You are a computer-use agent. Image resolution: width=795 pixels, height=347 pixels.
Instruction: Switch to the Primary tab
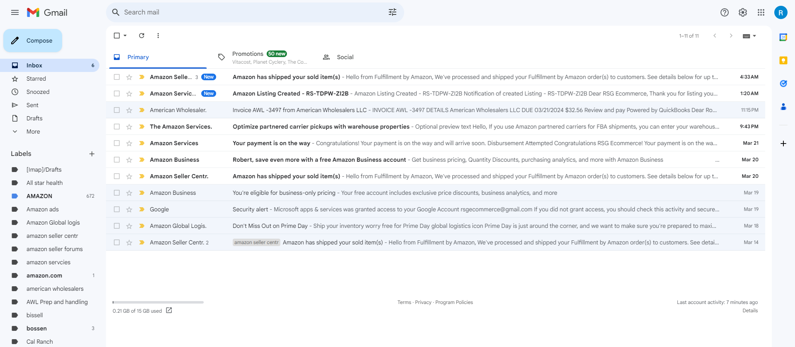(158, 57)
